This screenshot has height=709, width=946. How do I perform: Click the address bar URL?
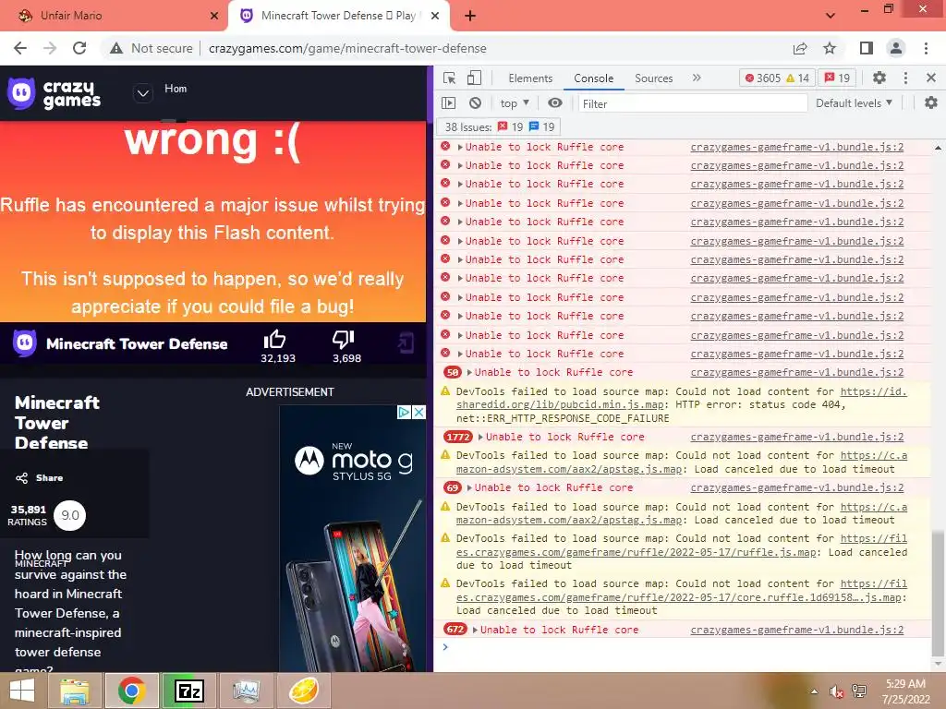coord(347,48)
